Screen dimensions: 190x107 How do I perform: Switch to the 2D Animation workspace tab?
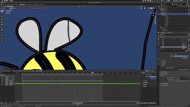pyautogui.click(x=22, y=4)
